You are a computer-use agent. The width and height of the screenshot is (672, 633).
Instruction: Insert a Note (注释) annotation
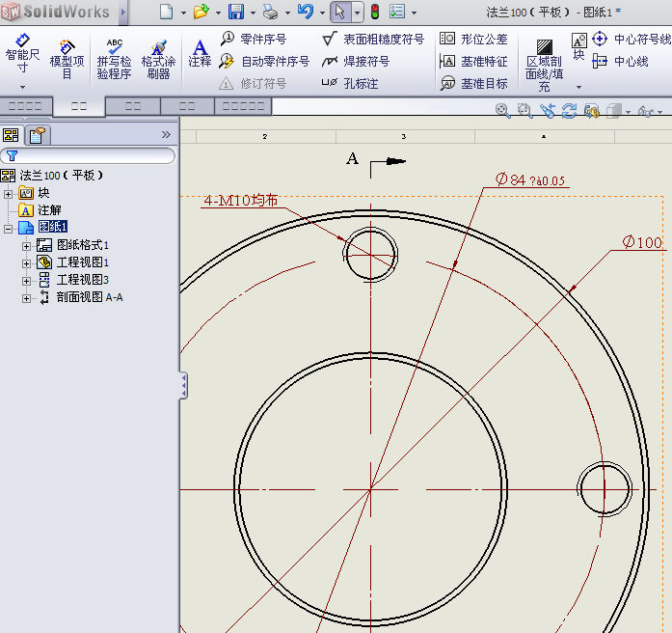click(200, 53)
